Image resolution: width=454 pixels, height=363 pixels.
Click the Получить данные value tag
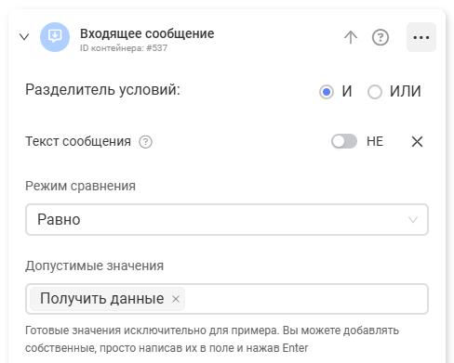(102, 299)
